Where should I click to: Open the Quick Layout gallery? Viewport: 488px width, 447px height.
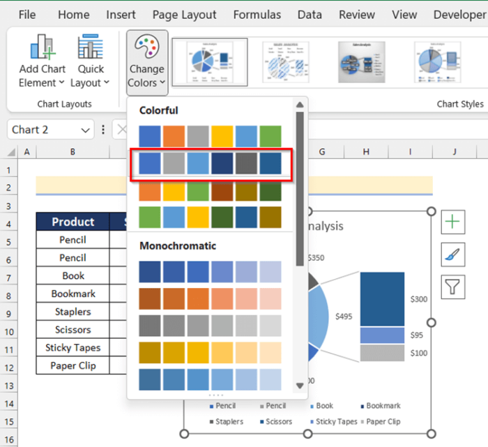tap(90, 61)
